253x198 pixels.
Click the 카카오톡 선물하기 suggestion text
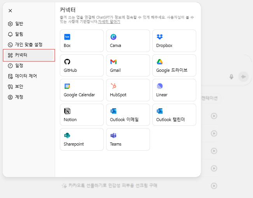113,186
